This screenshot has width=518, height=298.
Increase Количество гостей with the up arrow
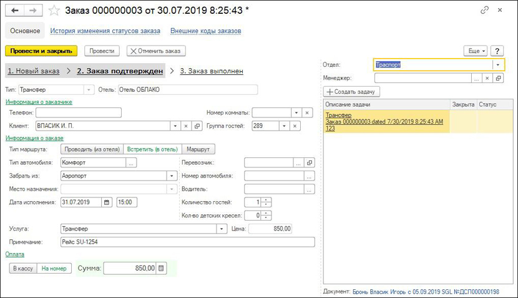coord(267,199)
